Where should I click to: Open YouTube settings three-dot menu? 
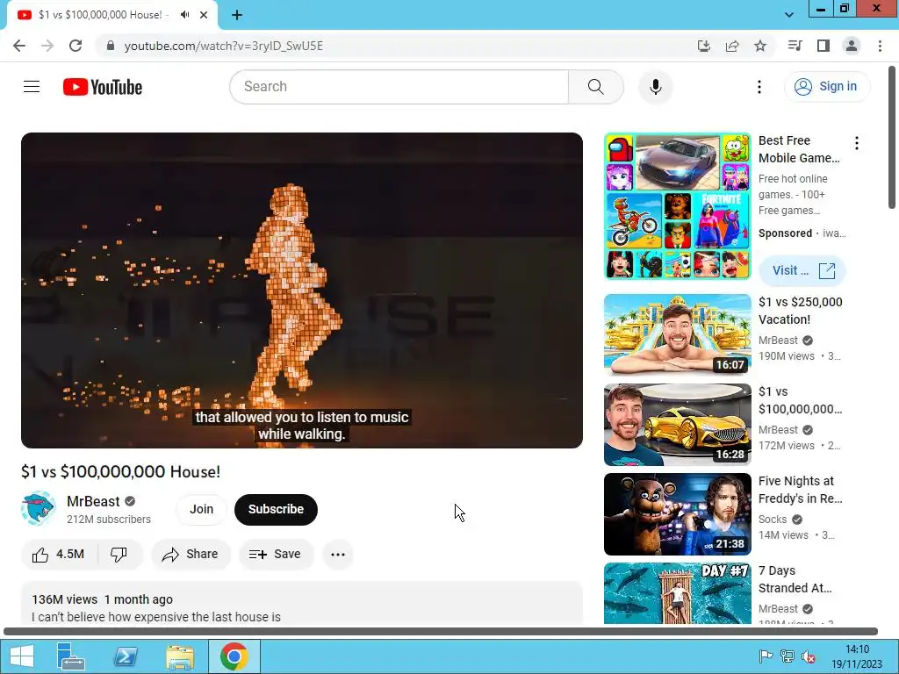click(759, 87)
